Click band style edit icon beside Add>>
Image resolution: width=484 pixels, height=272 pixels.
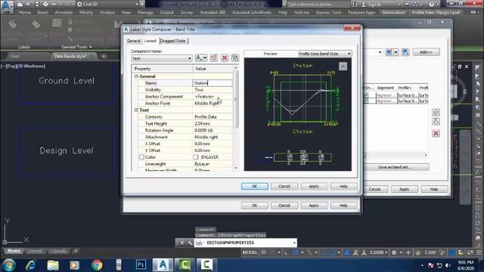pyautogui.click(x=389, y=52)
